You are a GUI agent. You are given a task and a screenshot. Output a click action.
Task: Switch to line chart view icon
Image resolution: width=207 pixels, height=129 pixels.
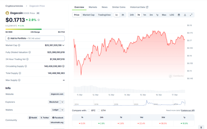click(x=117, y=15)
